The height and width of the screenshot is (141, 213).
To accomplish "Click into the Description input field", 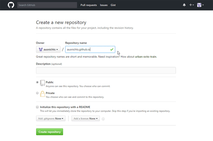I will coord(106,70).
